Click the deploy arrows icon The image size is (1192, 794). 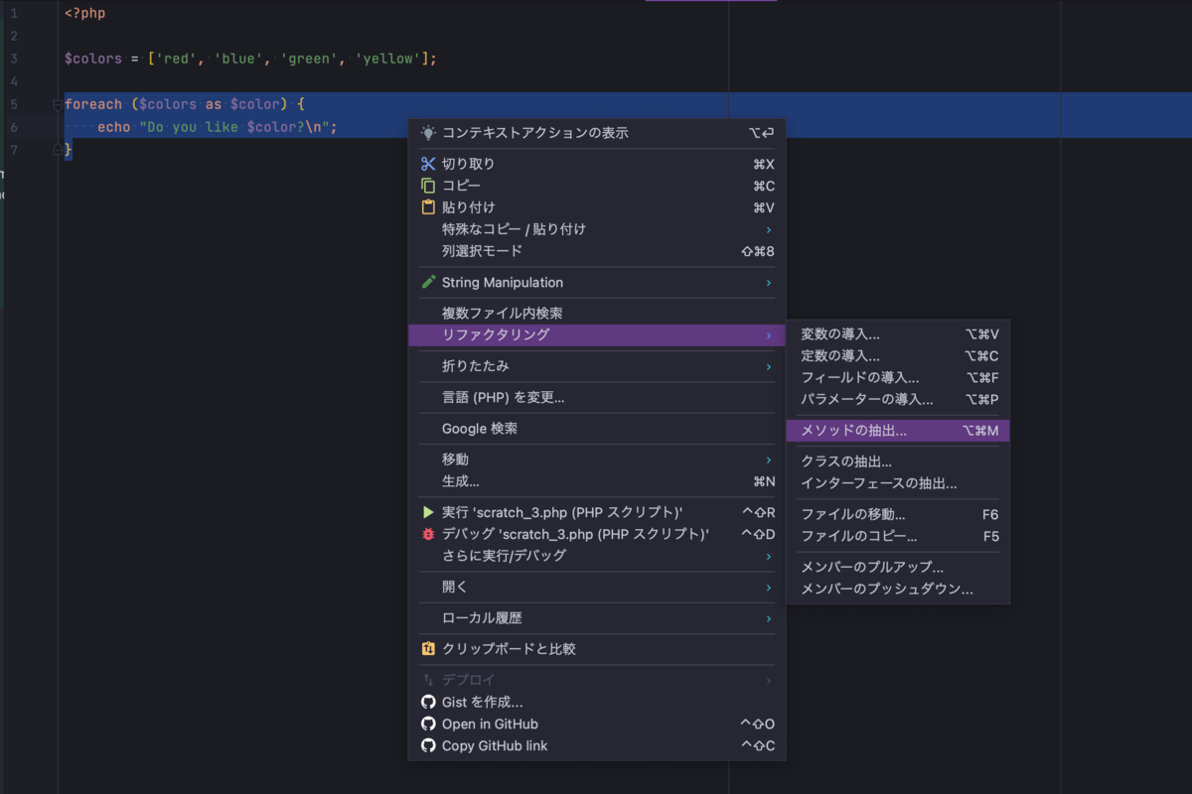(x=428, y=680)
